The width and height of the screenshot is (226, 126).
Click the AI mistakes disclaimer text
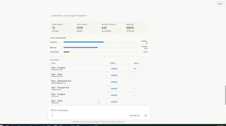[99, 122]
